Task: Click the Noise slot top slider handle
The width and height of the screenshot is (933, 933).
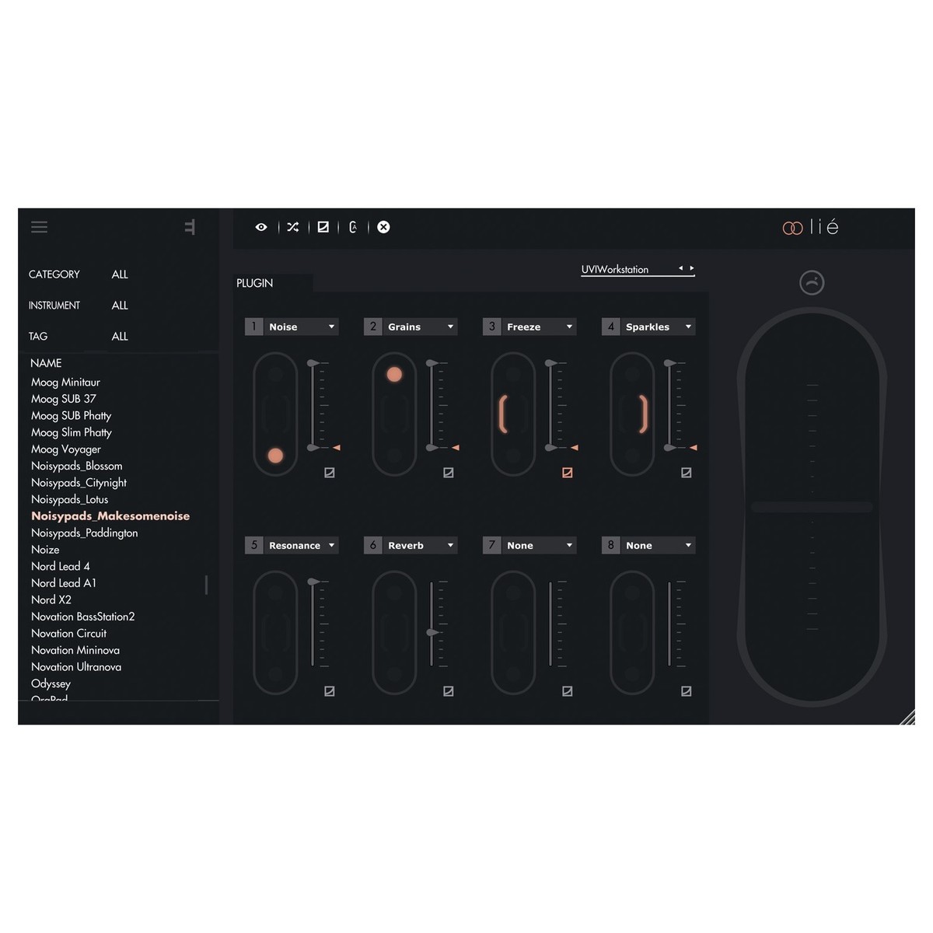Action: coord(313,363)
